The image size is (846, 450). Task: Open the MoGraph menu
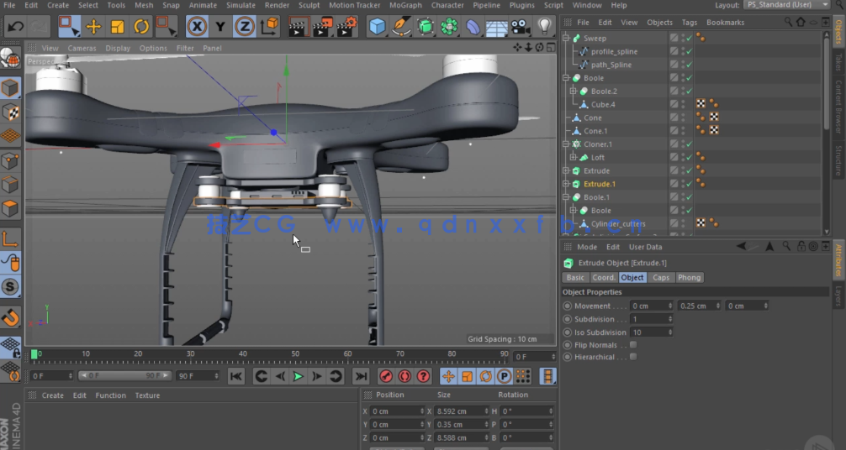pos(405,5)
